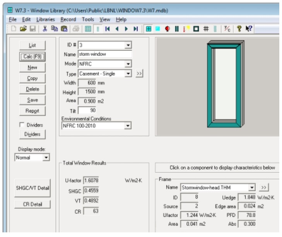Expand the Type Casement - Single dropdown

click(x=128, y=73)
